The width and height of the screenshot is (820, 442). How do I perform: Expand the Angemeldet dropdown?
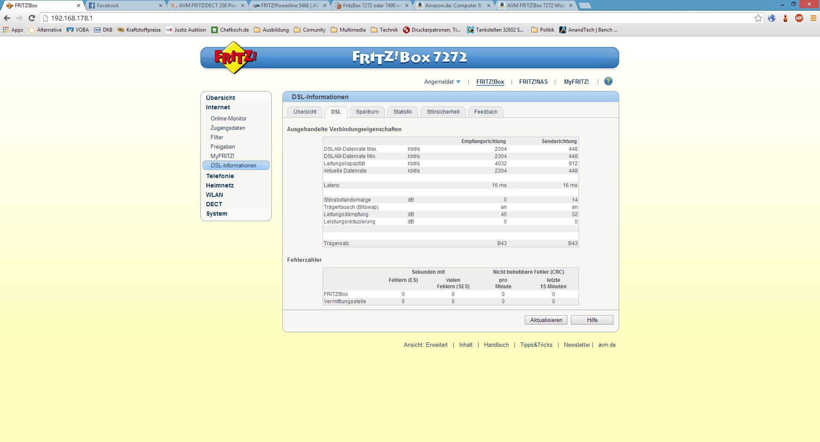(442, 82)
